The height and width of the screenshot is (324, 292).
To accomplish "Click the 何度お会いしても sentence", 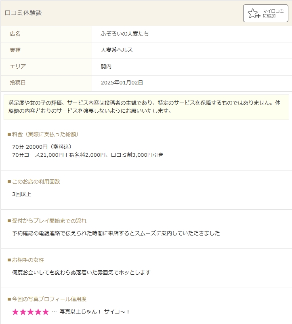I will (81, 272).
